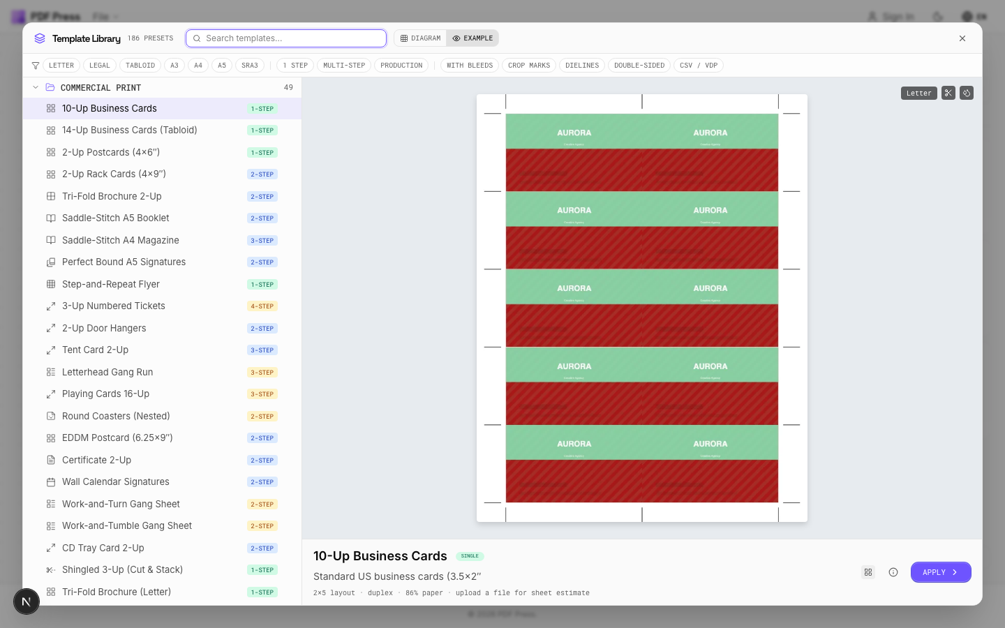Click the icon beside 2-Up Door Hangers
Screen dimensions: 1005x628
click(51, 328)
